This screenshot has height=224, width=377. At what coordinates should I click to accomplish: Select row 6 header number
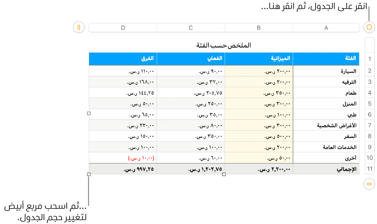pos(369,114)
